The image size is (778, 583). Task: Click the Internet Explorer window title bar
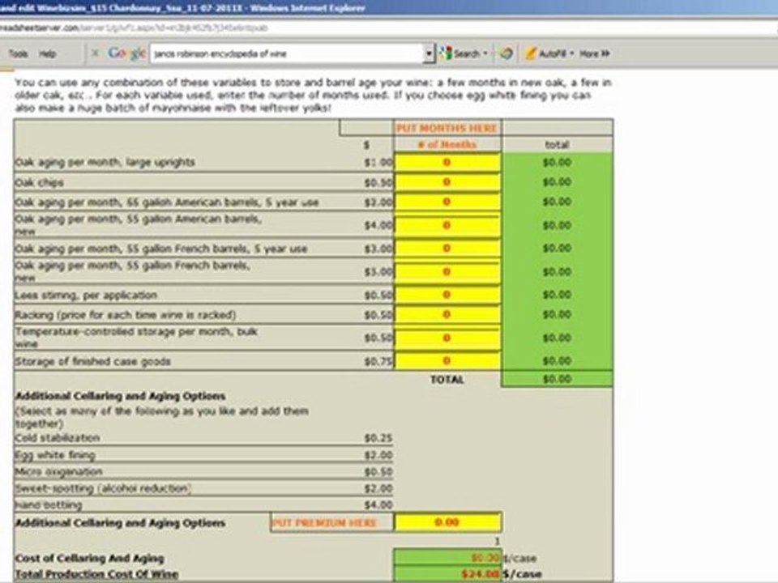pos(389,7)
